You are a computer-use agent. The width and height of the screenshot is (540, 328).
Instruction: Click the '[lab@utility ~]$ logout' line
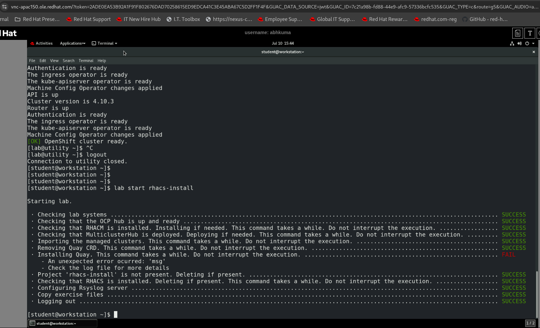coord(67,155)
